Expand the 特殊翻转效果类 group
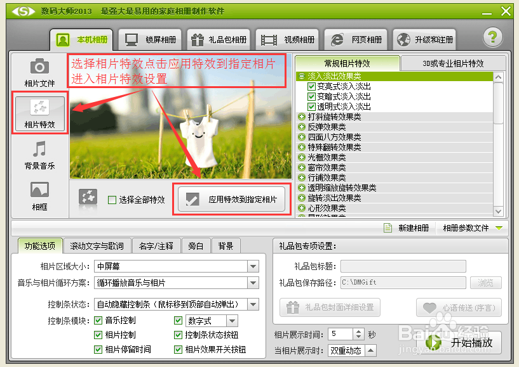The image size is (519, 367). click(301, 147)
